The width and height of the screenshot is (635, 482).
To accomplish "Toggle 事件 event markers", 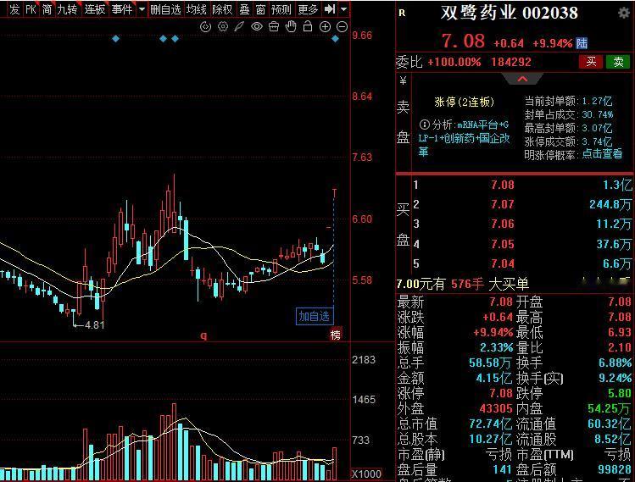I will 122,9.
